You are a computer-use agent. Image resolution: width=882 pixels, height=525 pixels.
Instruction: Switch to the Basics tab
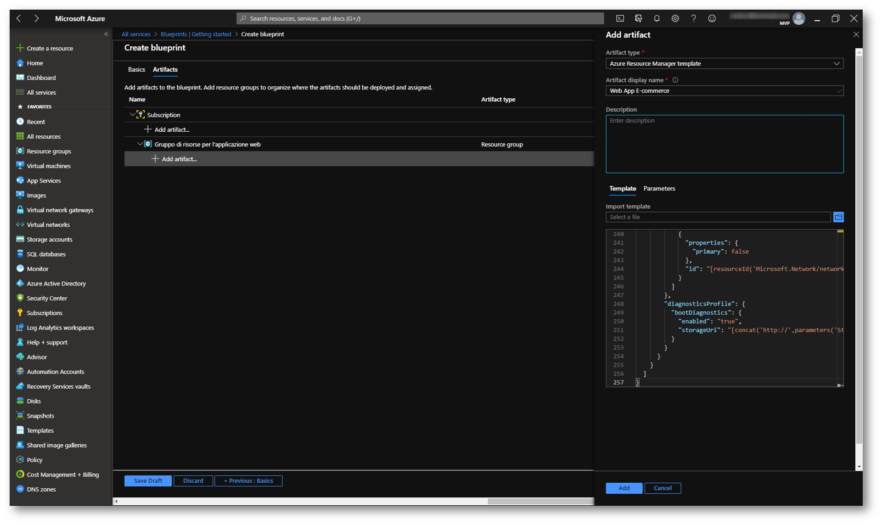(x=136, y=69)
